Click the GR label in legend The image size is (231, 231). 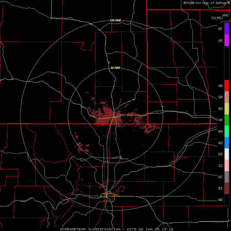pyautogui.click(x=220, y=97)
